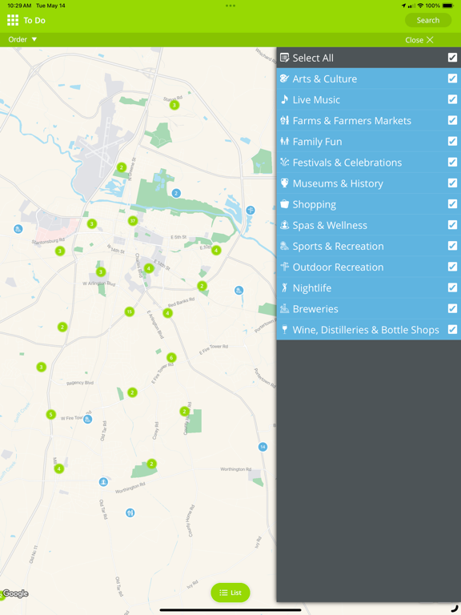Tap the Festivals & Celebrations fireworks icon

[x=285, y=162]
